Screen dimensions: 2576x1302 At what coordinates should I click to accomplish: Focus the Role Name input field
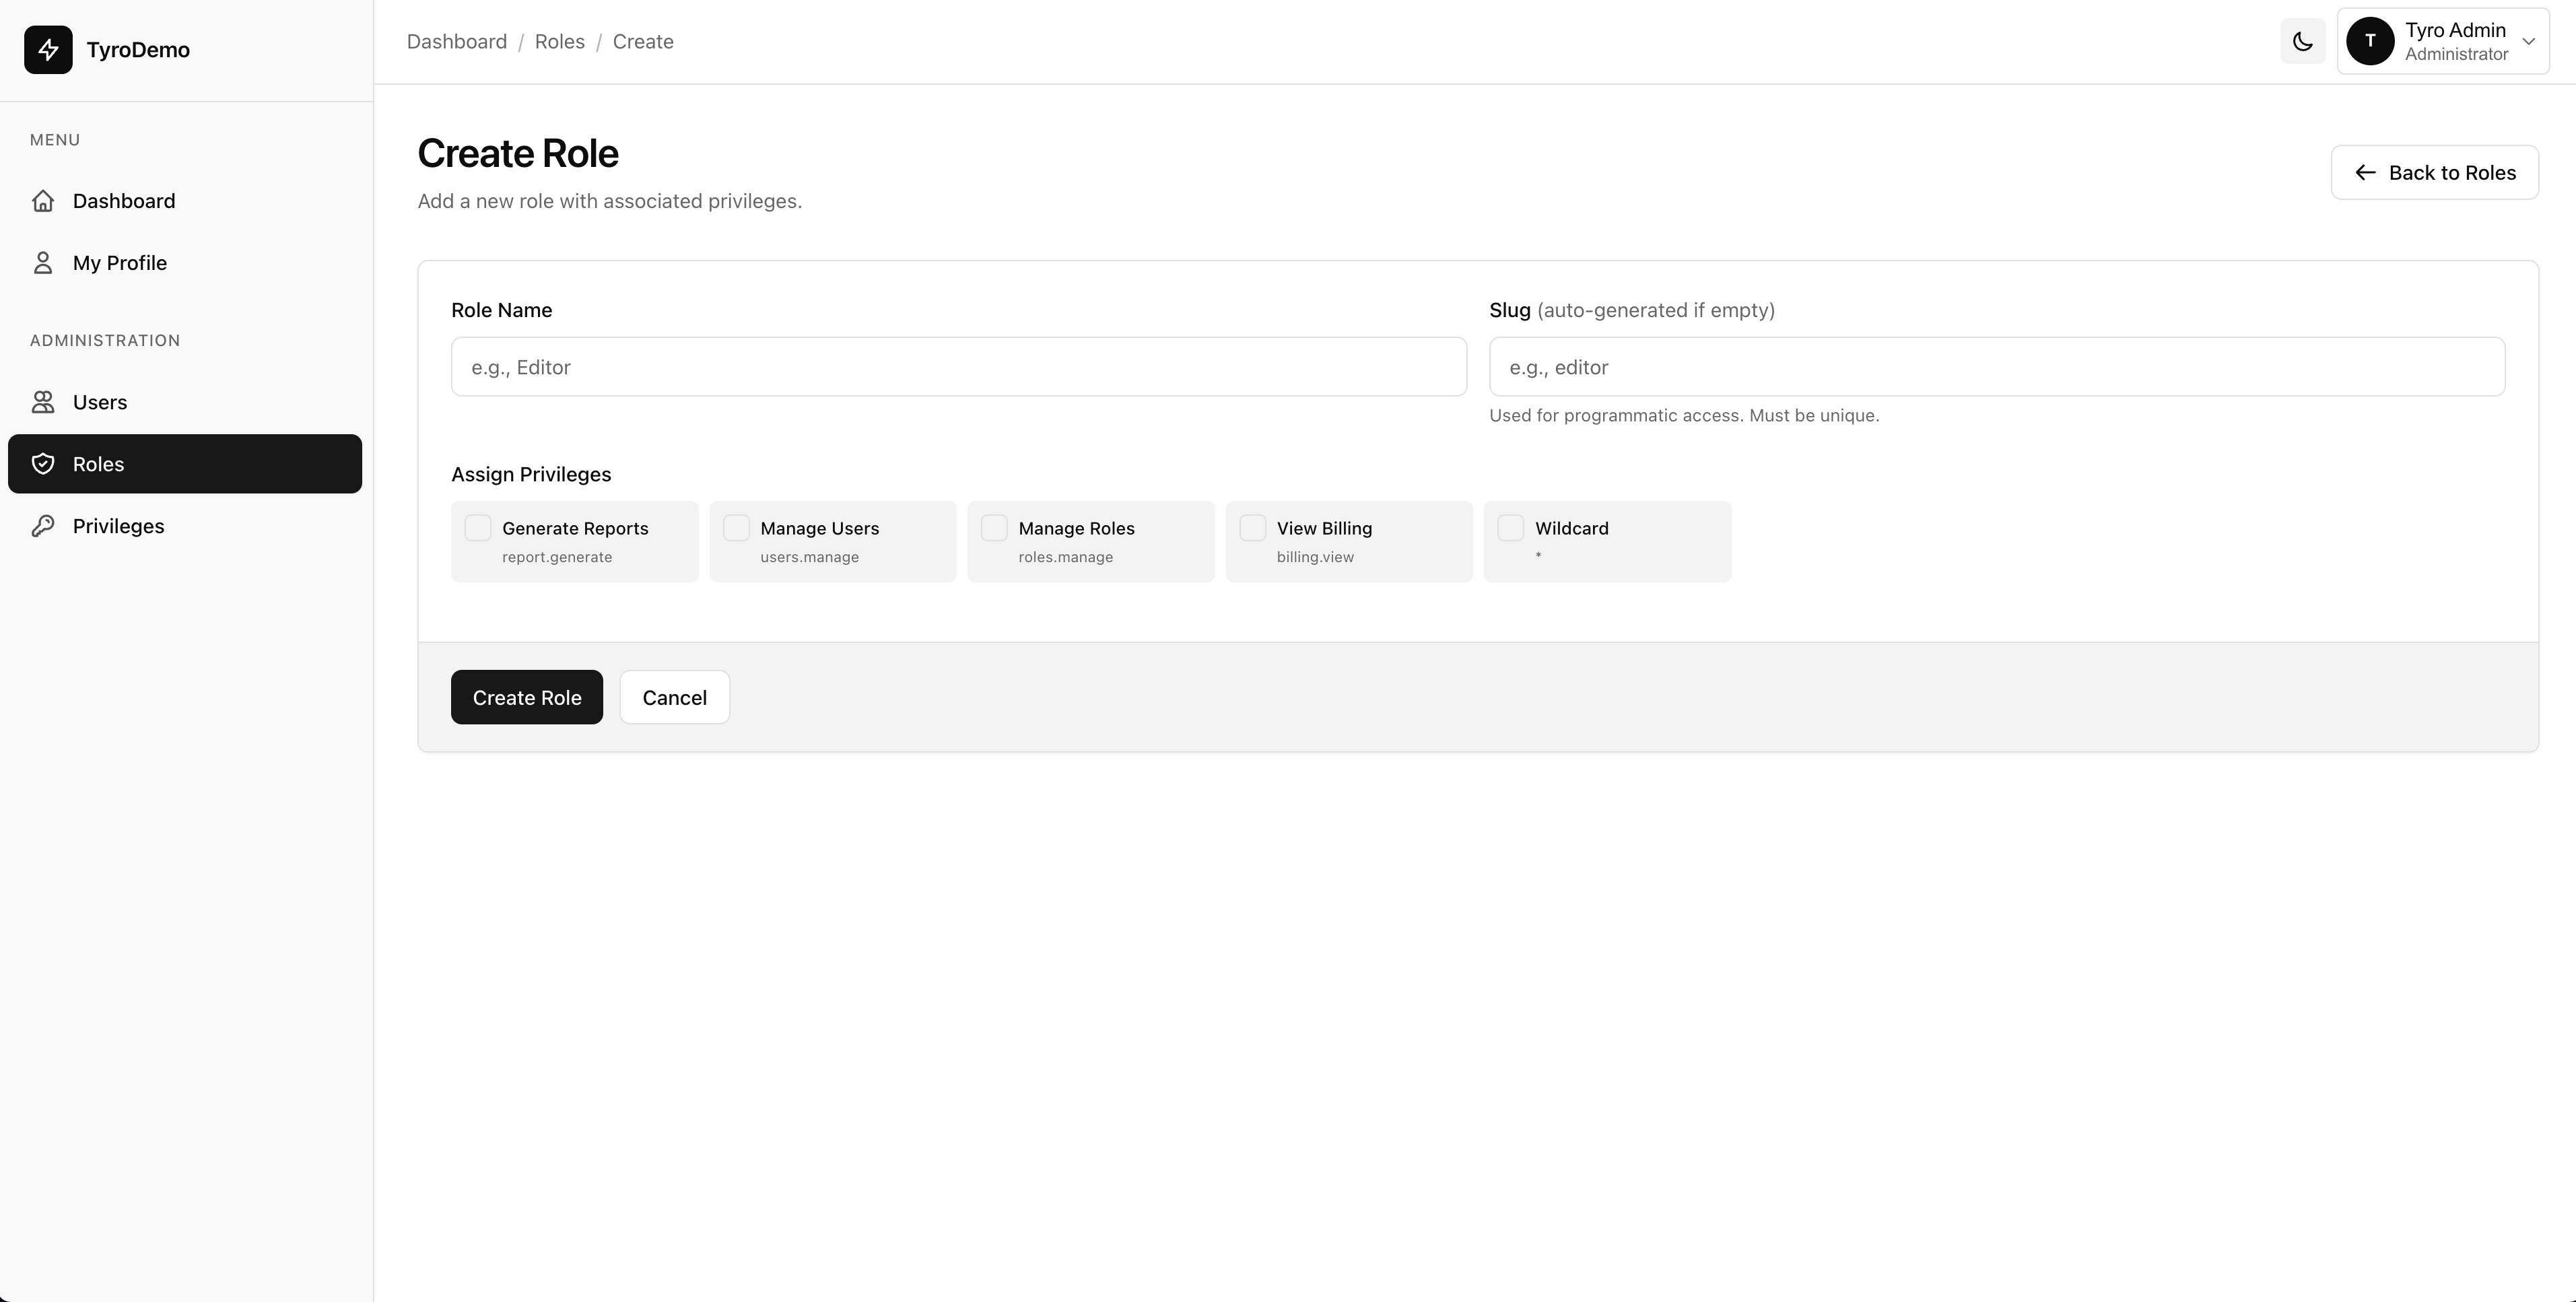pos(958,366)
